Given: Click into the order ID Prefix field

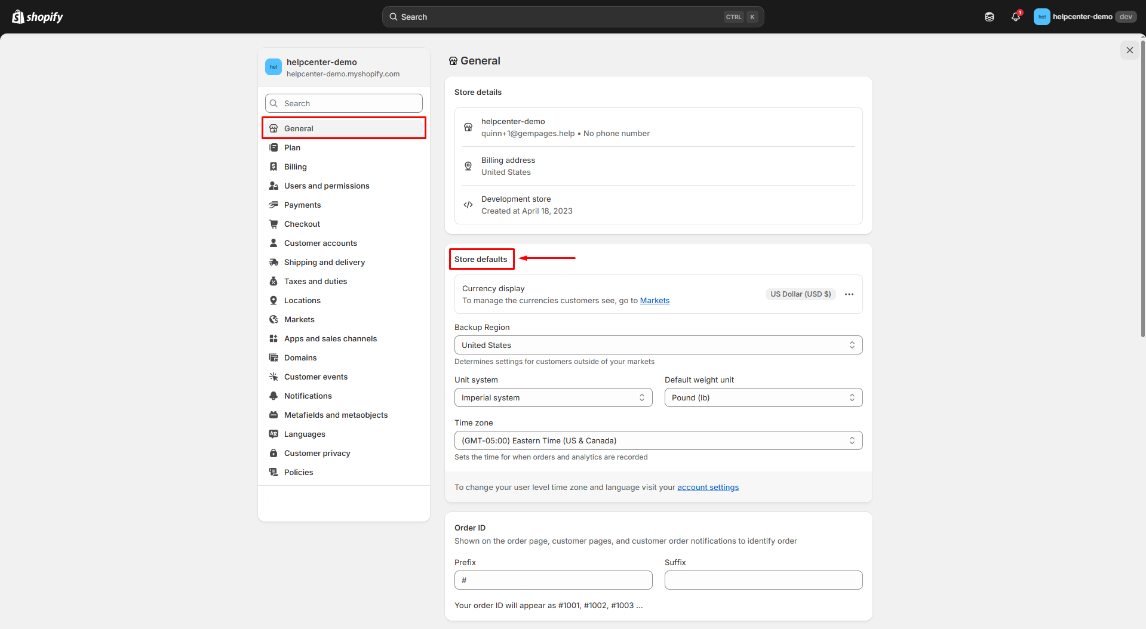Looking at the screenshot, I should click(x=553, y=580).
